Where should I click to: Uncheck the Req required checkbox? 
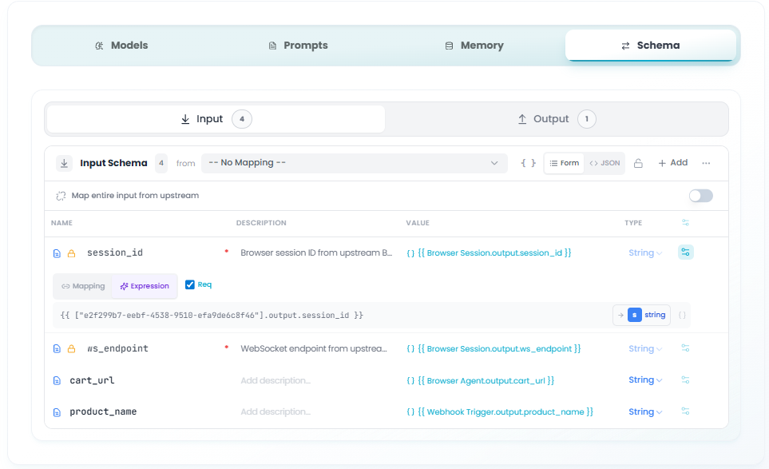(190, 284)
